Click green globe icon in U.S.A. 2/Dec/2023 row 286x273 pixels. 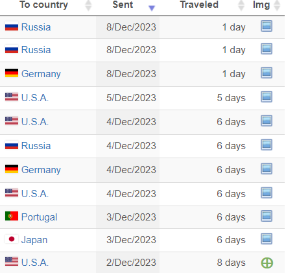point(267,263)
